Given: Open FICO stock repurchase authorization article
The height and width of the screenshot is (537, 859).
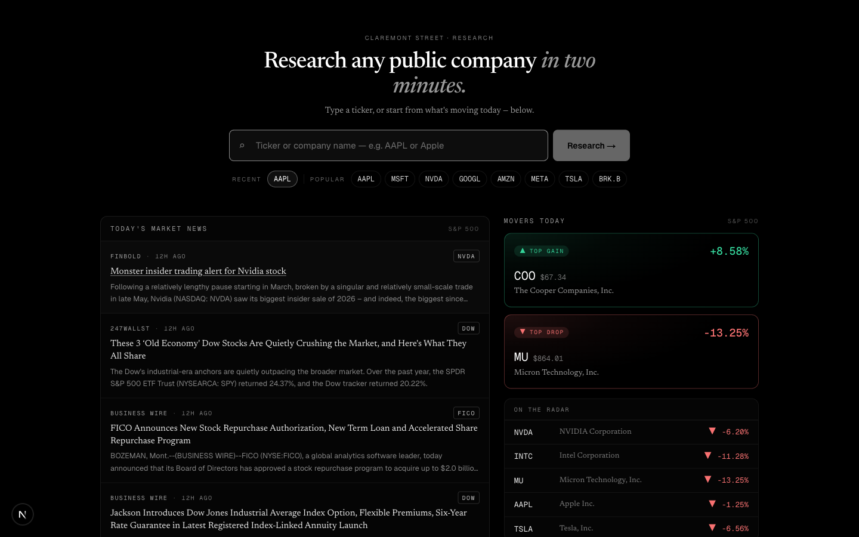Looking at the screenshot, I should [x=294, y=434].
